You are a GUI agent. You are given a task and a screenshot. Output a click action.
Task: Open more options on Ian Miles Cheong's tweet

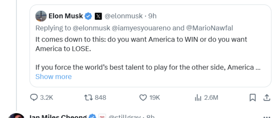(266, 116)
